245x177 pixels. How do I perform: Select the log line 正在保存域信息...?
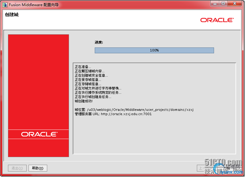[88, 80]
